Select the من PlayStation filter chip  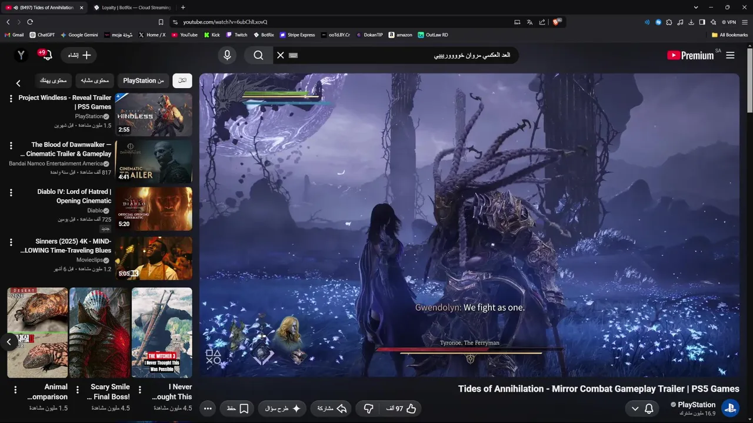coord(144,80)
